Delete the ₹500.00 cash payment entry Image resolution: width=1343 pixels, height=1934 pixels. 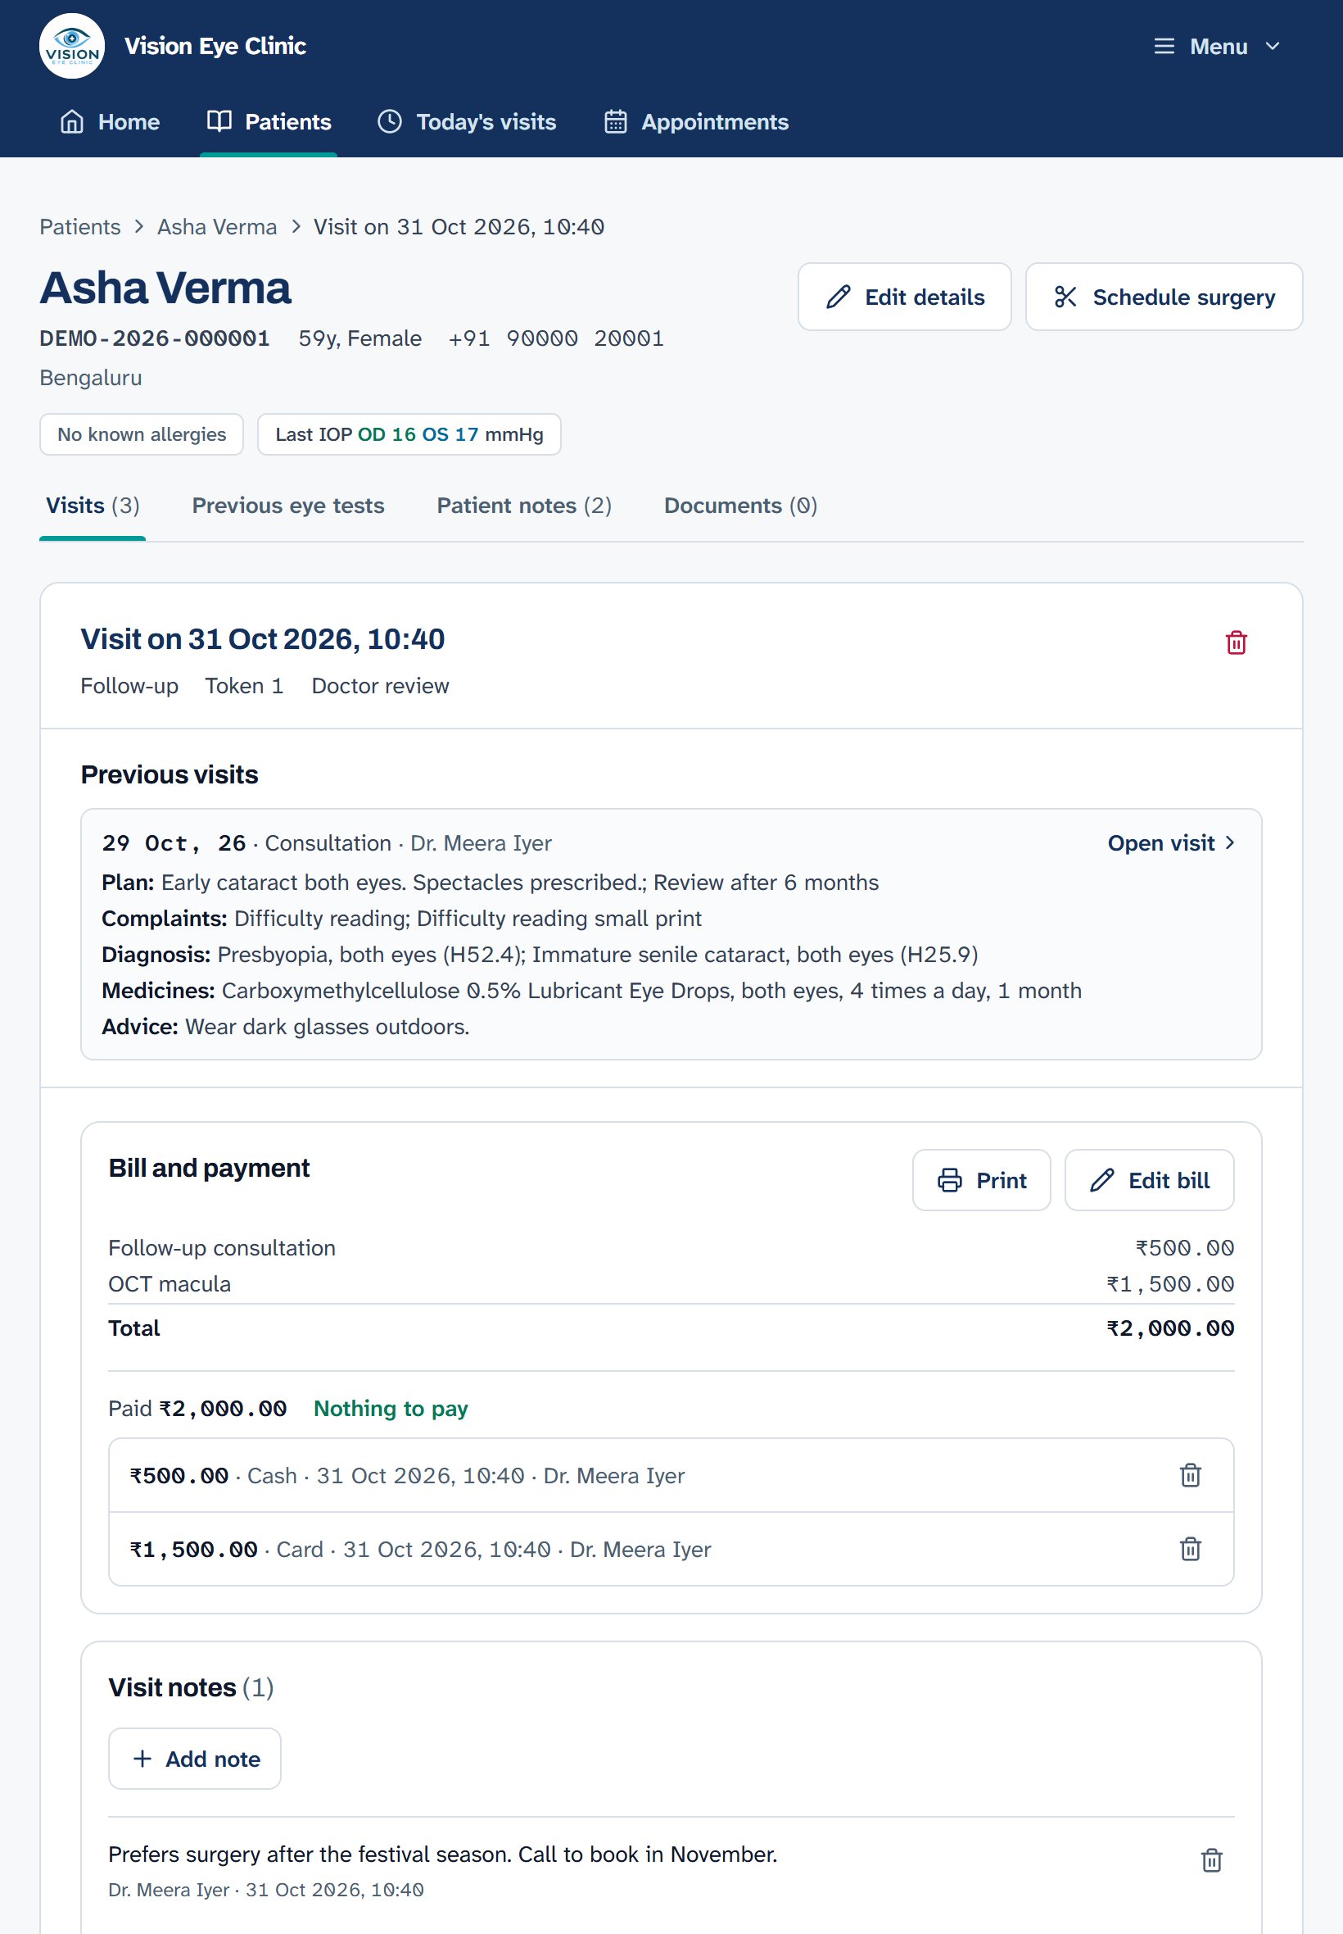coord(1190,1475)
